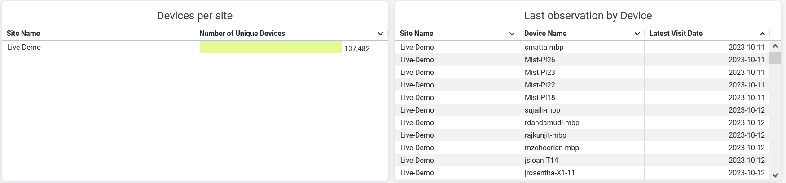Click the Mist-Pi18 device name
This screenshot has width=786, height=183.
[540, 97]
